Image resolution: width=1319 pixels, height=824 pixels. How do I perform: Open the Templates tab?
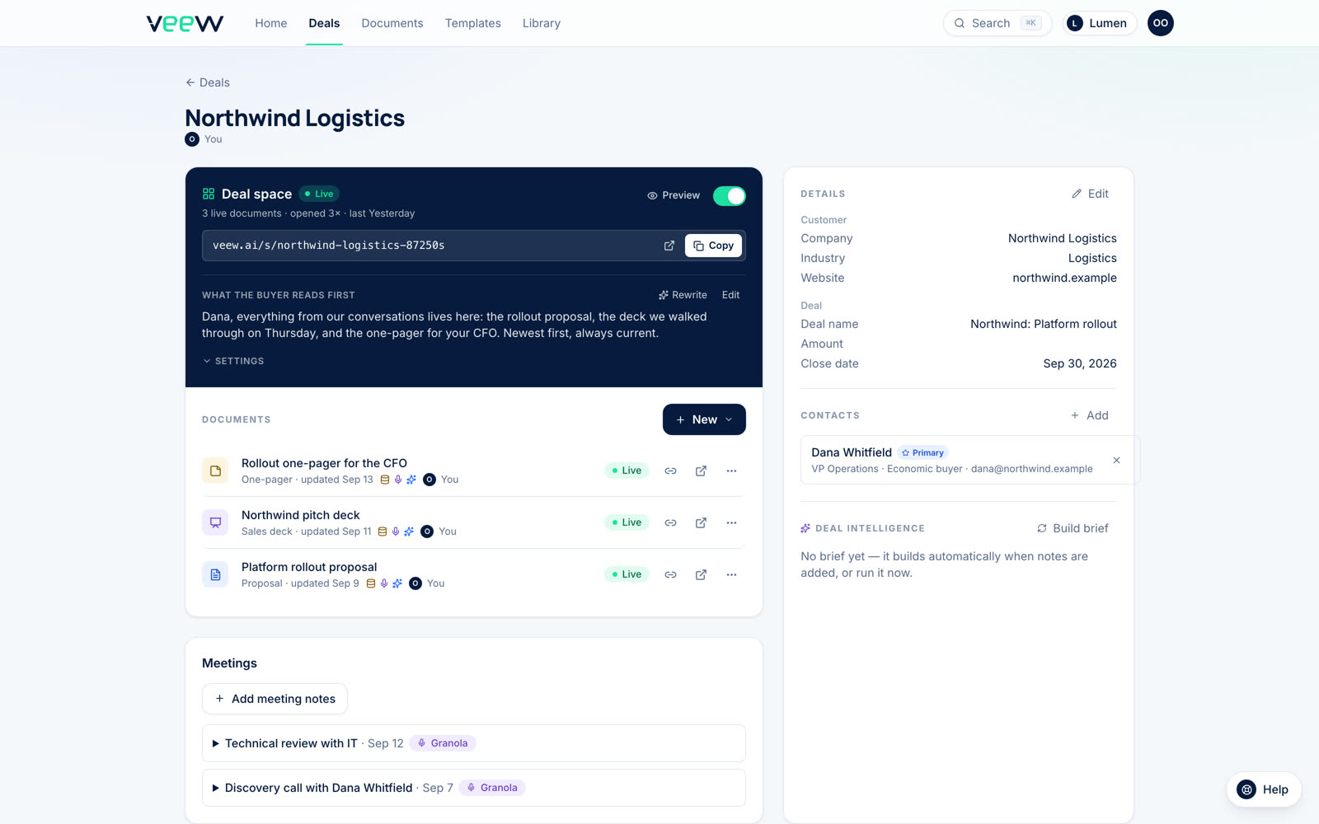(473, 23)
